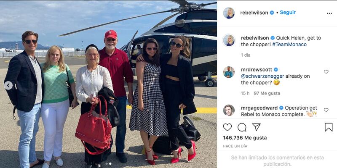Like the post with the heart icon
Screen dimensions: 337x168
227,127
